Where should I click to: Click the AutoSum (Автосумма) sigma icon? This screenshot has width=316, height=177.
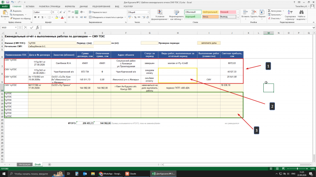pyautogui.click(x=269, y=11)
